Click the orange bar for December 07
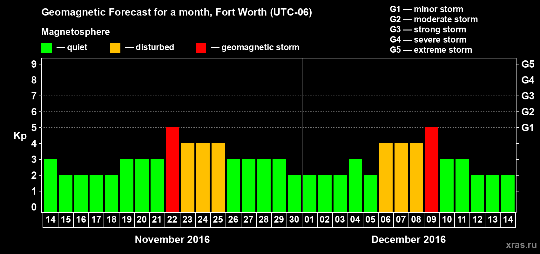Image resolution: width=540 pixels, height=254 pixels. click(401, 177)
